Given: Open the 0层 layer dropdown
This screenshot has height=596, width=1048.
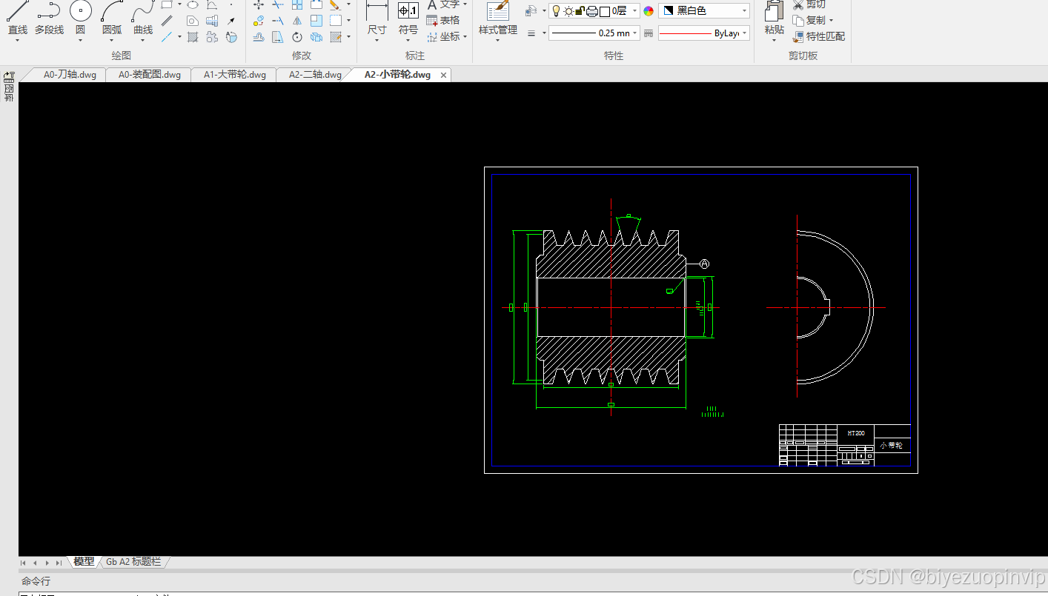Looking at the screenshot, I should 594,11.
